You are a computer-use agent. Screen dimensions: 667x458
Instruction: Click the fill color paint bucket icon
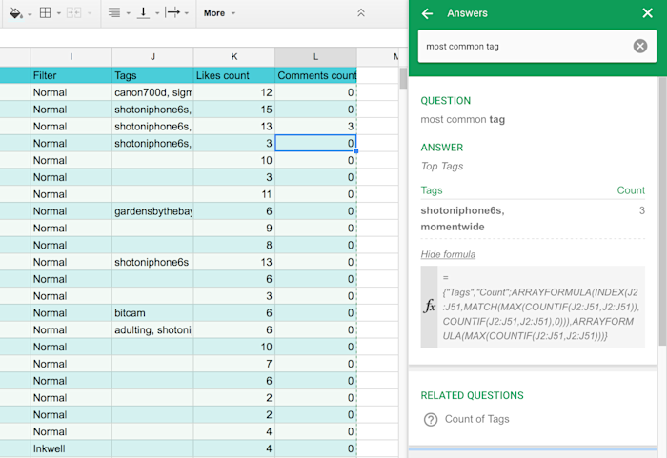16,13
